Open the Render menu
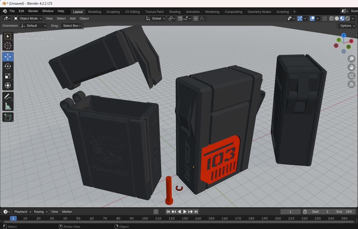This screenshot has width=358, height=229. (x=33, y=11)
